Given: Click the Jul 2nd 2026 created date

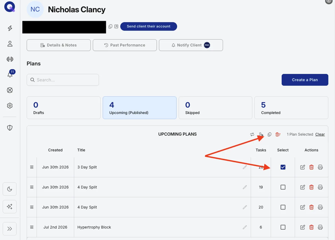Looking at the screenshot, I should (55, 227).
